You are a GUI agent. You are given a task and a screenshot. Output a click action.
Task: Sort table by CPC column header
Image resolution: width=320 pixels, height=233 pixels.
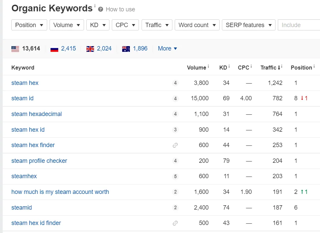(x=243, y=68)
